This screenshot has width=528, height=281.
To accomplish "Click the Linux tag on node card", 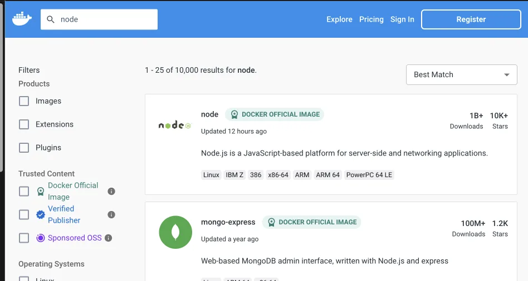I will coord(211,175).
